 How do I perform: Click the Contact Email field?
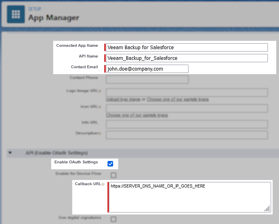147,69
